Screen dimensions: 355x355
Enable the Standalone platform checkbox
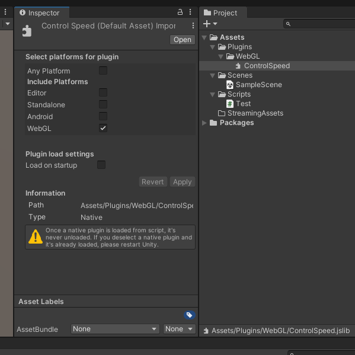(x=103, y=104)
